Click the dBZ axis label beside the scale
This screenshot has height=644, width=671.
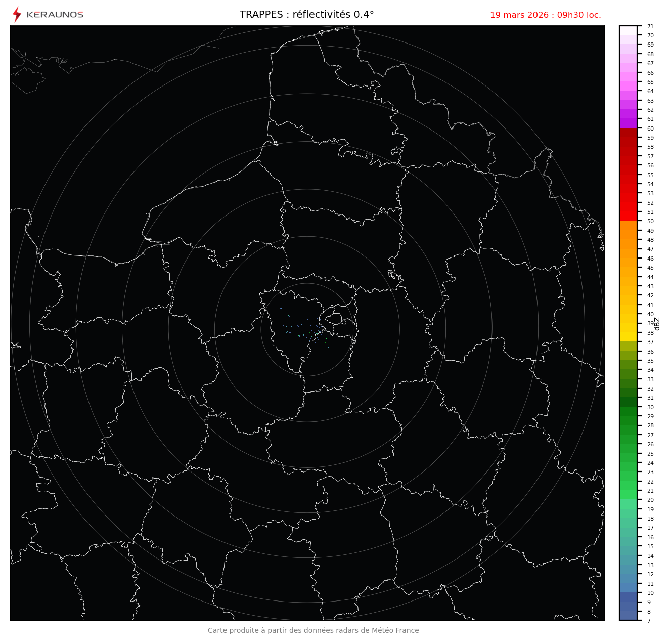point(657,324)
